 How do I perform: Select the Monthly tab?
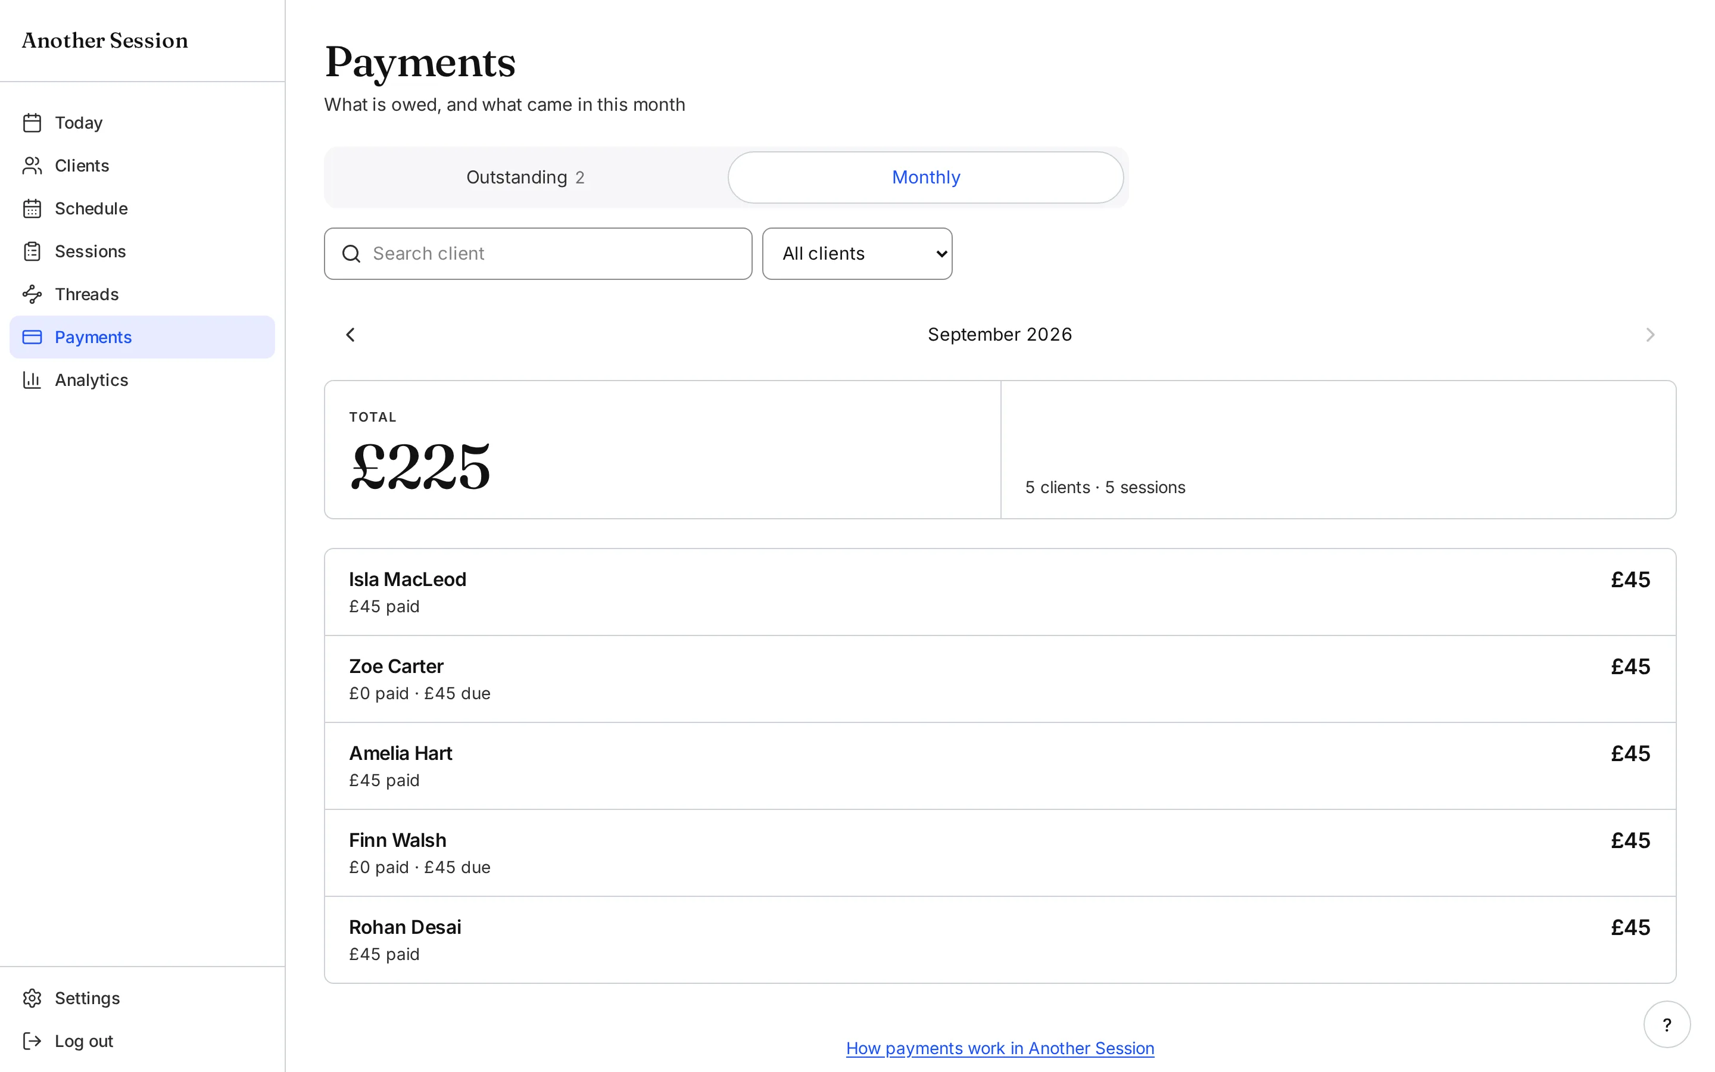coord(925,177)
